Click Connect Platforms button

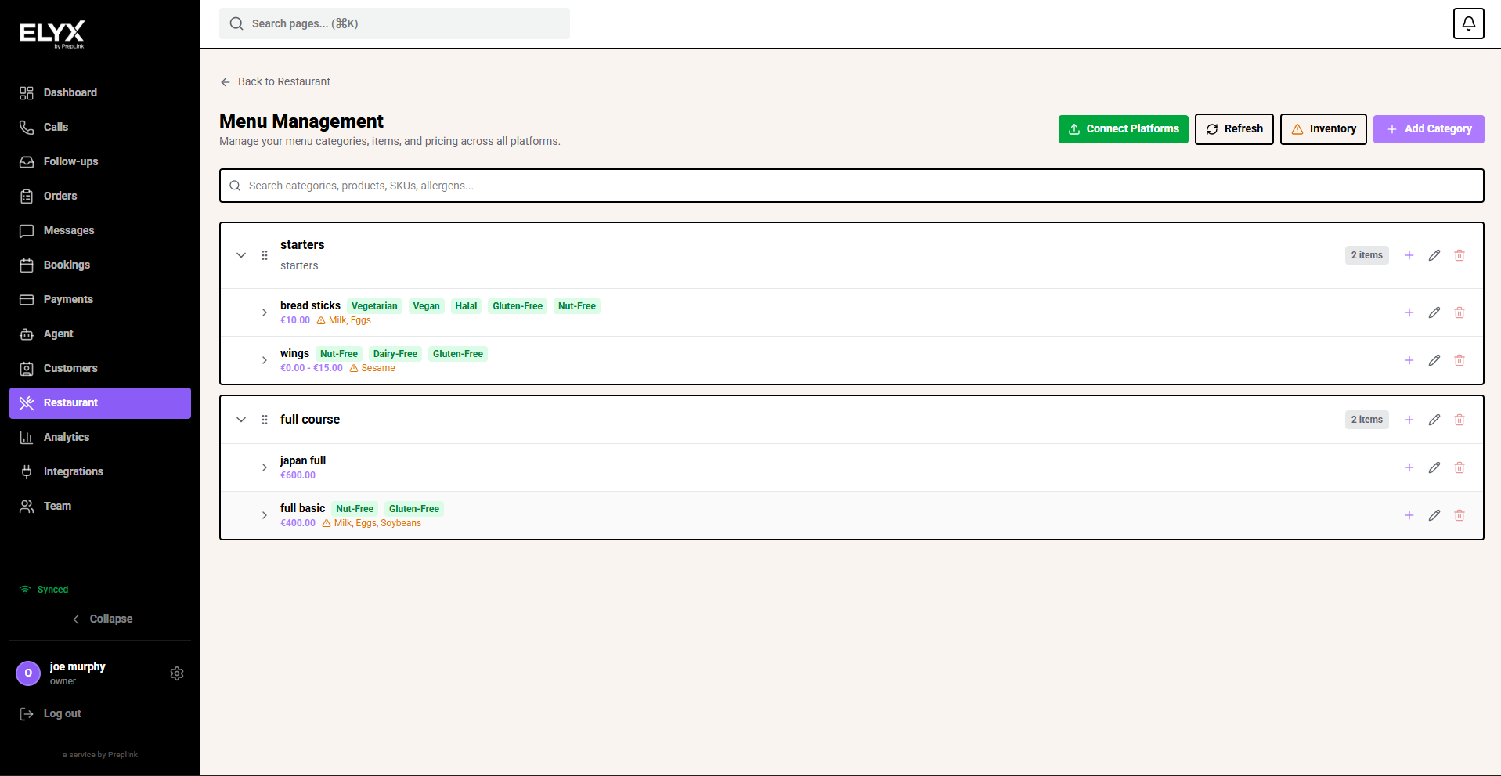(x=1123, y=129)
